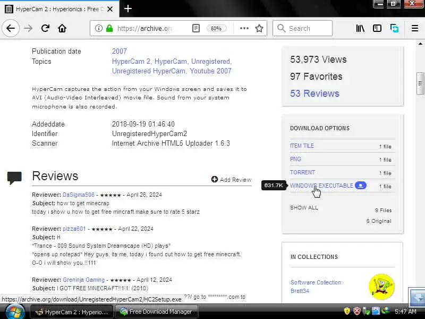Click the blue download badge beside WINDOWS EXECUTABLE
The height and width of the screenshot is (319, 425).
(x=361, y=185)
